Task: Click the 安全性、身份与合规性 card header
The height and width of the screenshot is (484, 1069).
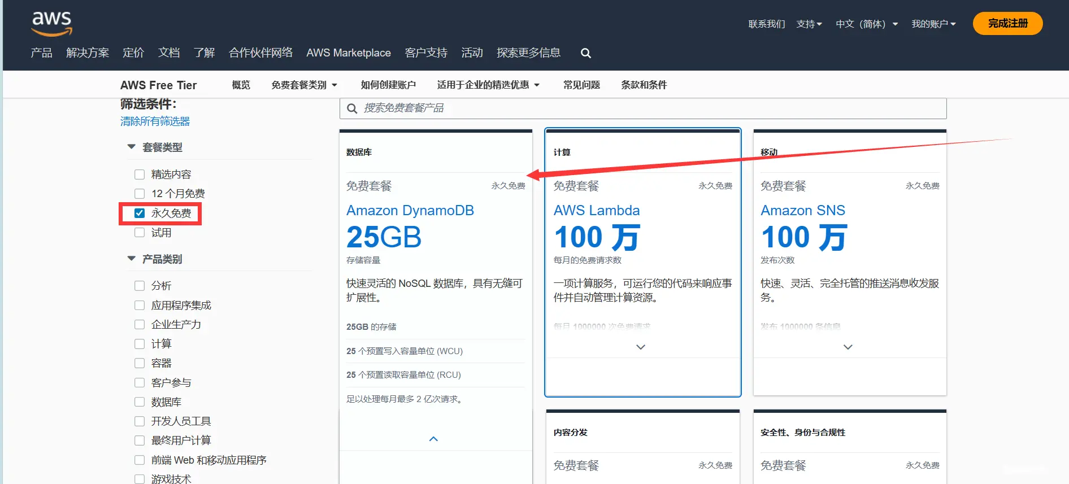Action: (x=803, y=433)
